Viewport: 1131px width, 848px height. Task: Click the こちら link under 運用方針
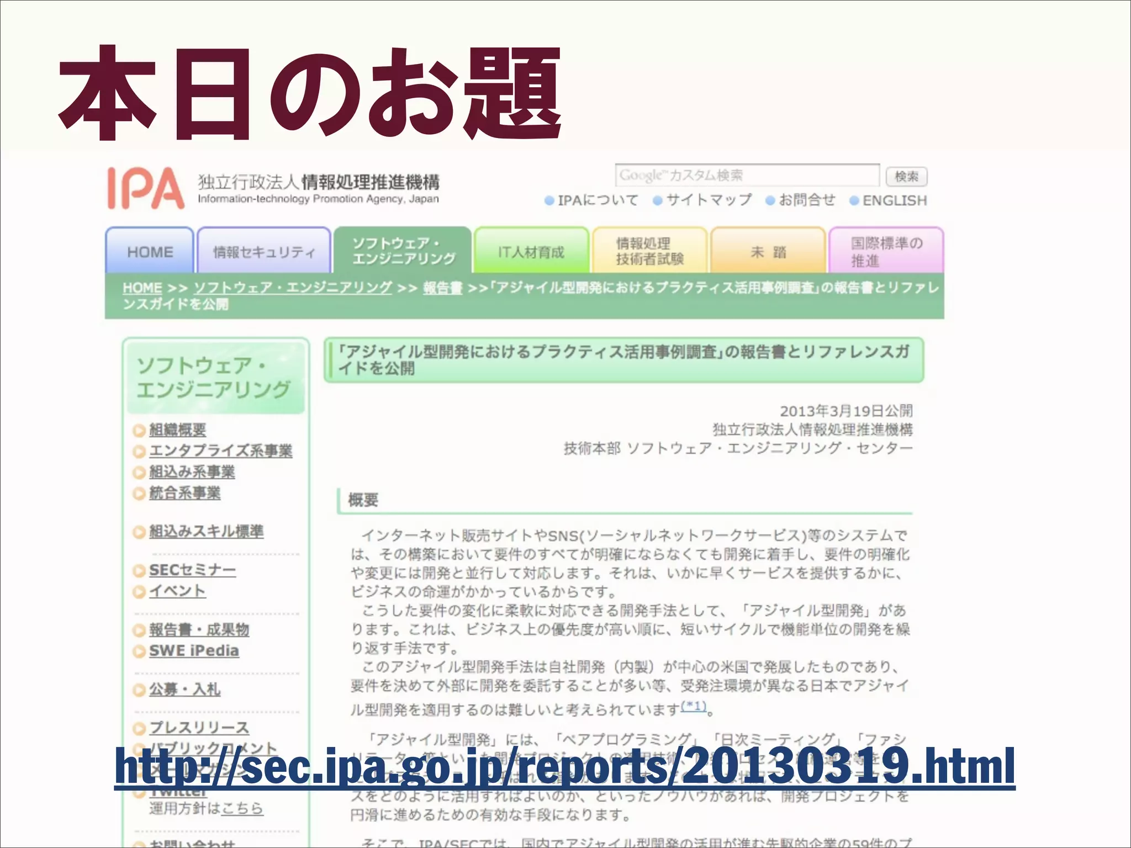point(242,808)
